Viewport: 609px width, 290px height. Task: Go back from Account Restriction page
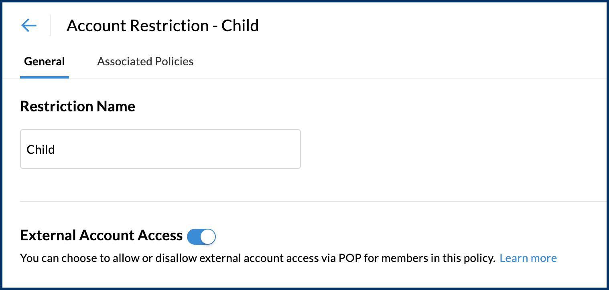pyautogui.click(x=29, y=26)
